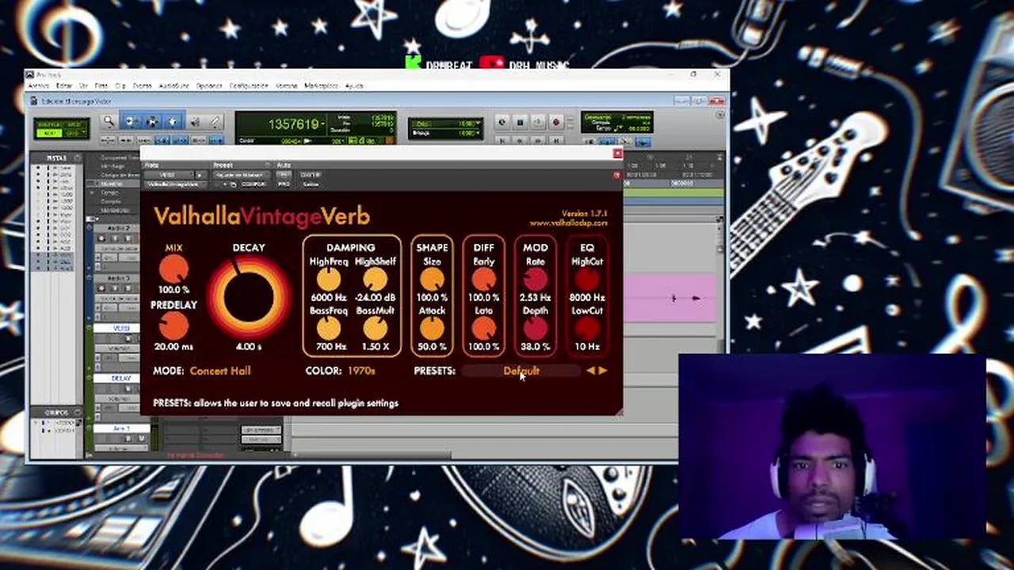
Task: Select the VERB track name in edit window
Action: (121, 328)
